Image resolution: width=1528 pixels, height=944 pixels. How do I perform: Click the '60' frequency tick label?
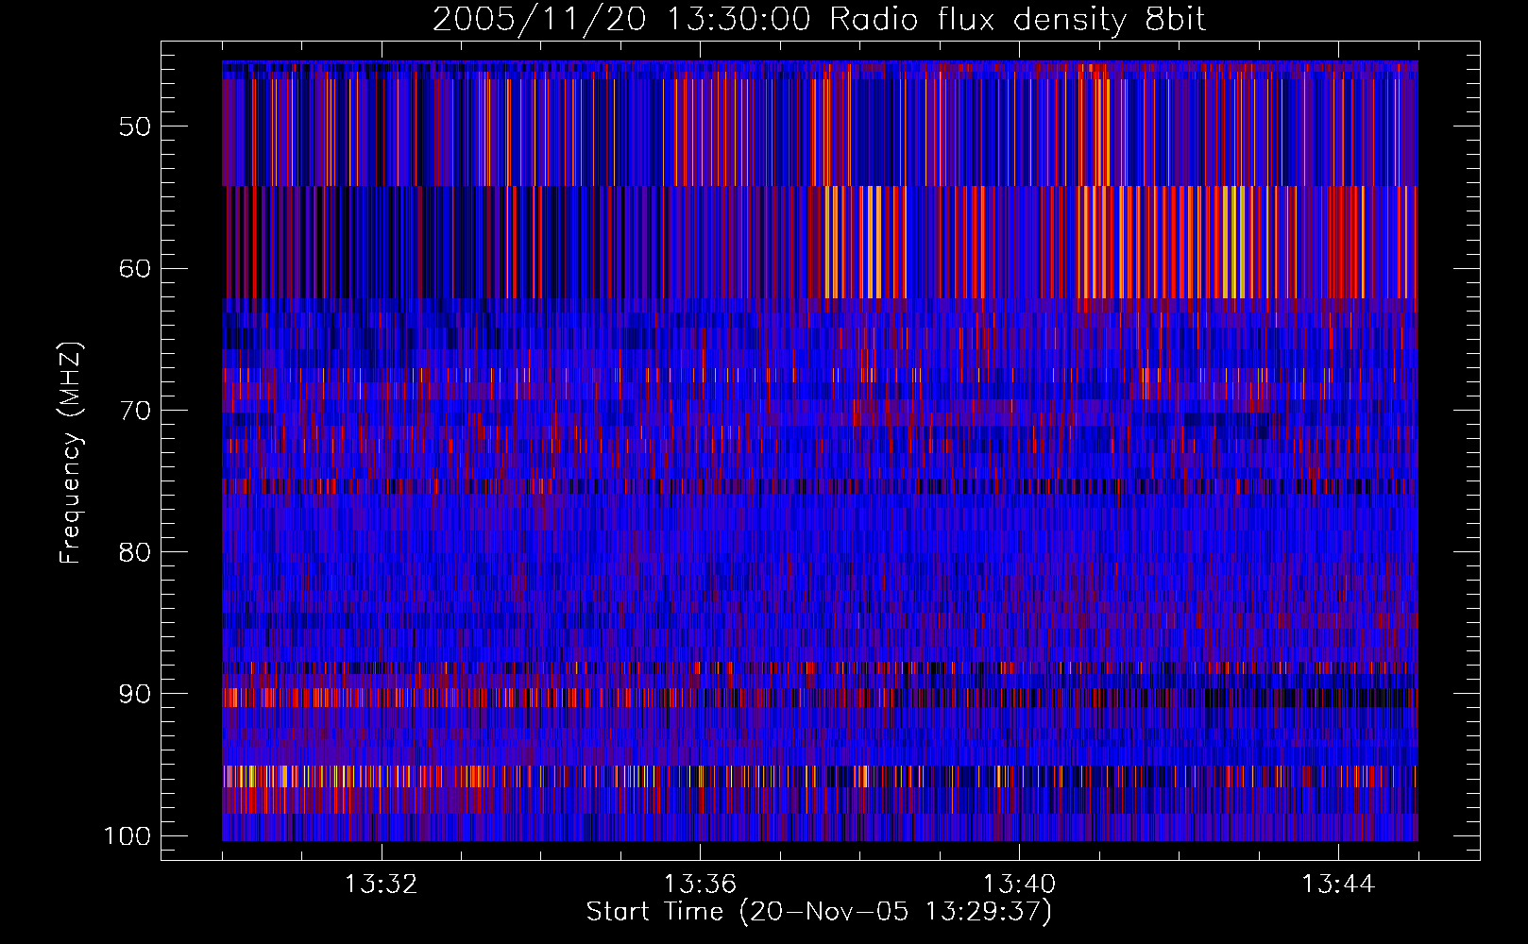(x=135, y=268)
